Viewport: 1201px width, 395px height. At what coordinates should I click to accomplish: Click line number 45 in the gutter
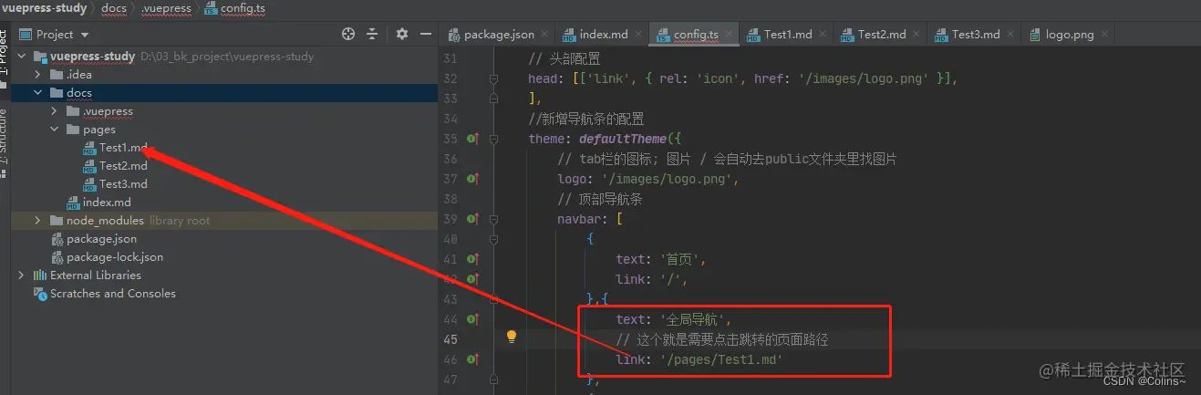point(450,339)
